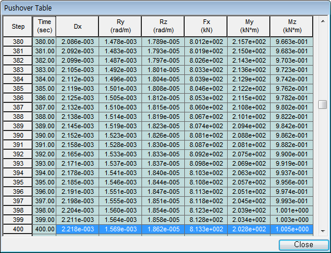The image size is (331, 253).
Task: Click the Fx (kN) column header
Action: click(206, 26)
